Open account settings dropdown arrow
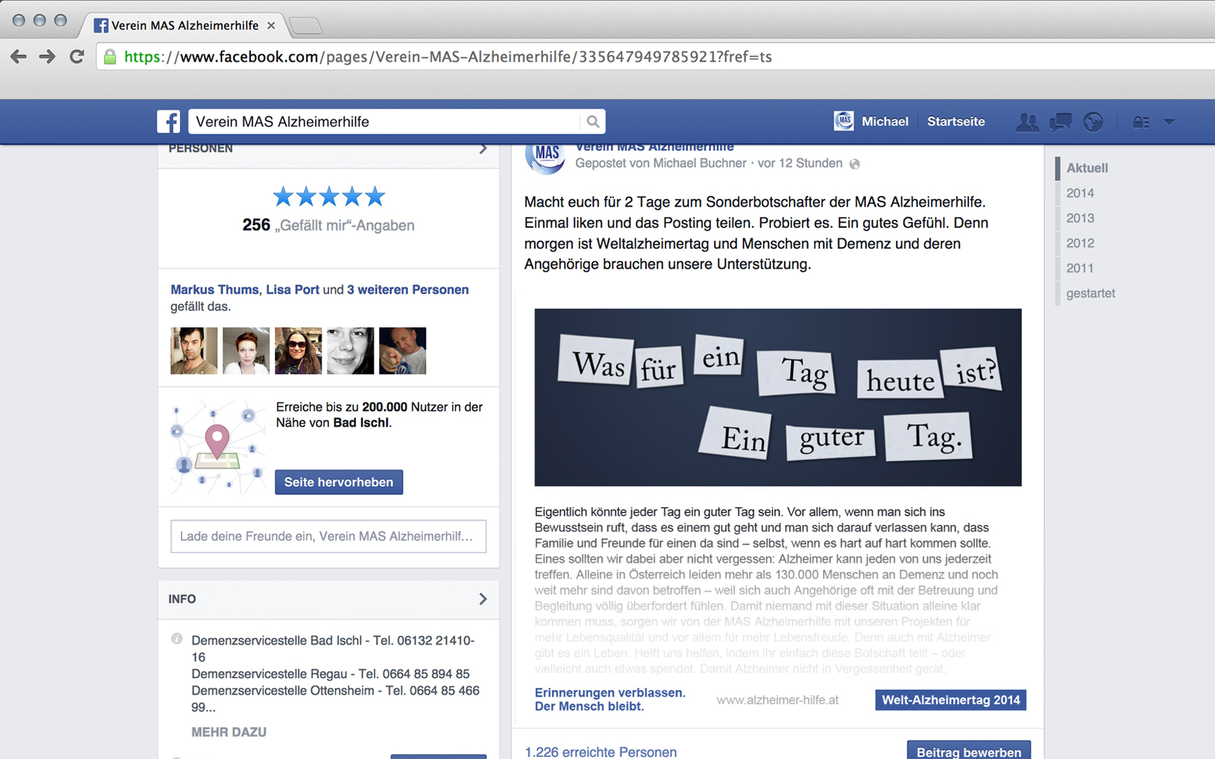This screenshot has height=759, width=1215. (x=1169, y=121)
